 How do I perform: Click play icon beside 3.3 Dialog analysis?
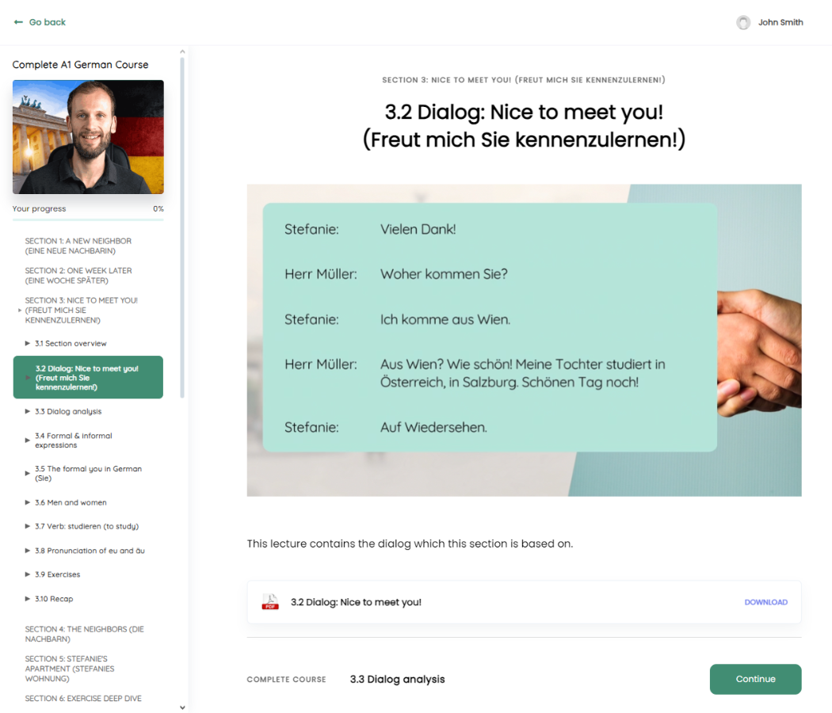tap(27, 412)
